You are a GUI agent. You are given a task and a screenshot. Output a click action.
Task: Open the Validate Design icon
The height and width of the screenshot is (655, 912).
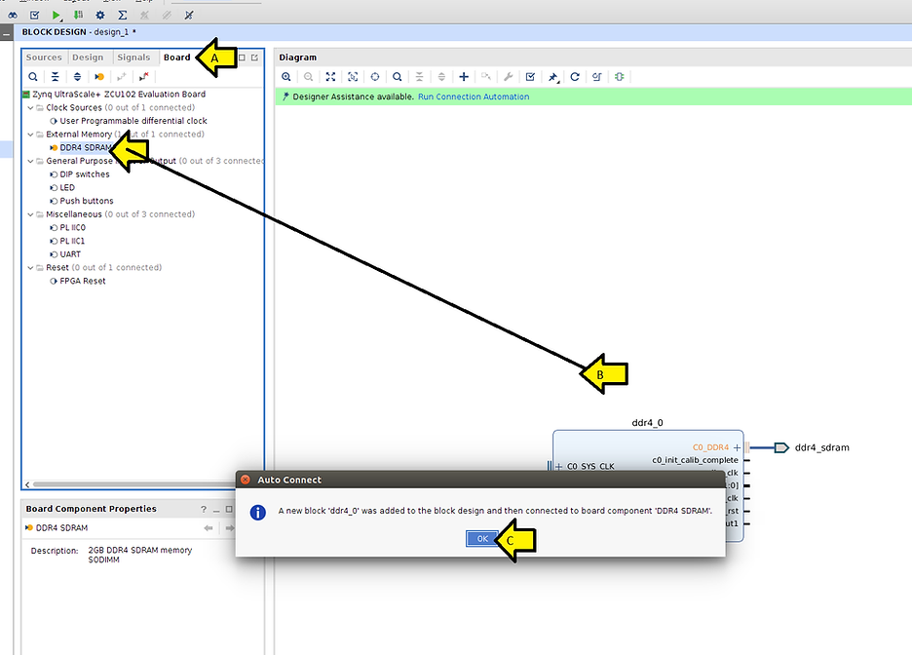(x=529, y=77)
